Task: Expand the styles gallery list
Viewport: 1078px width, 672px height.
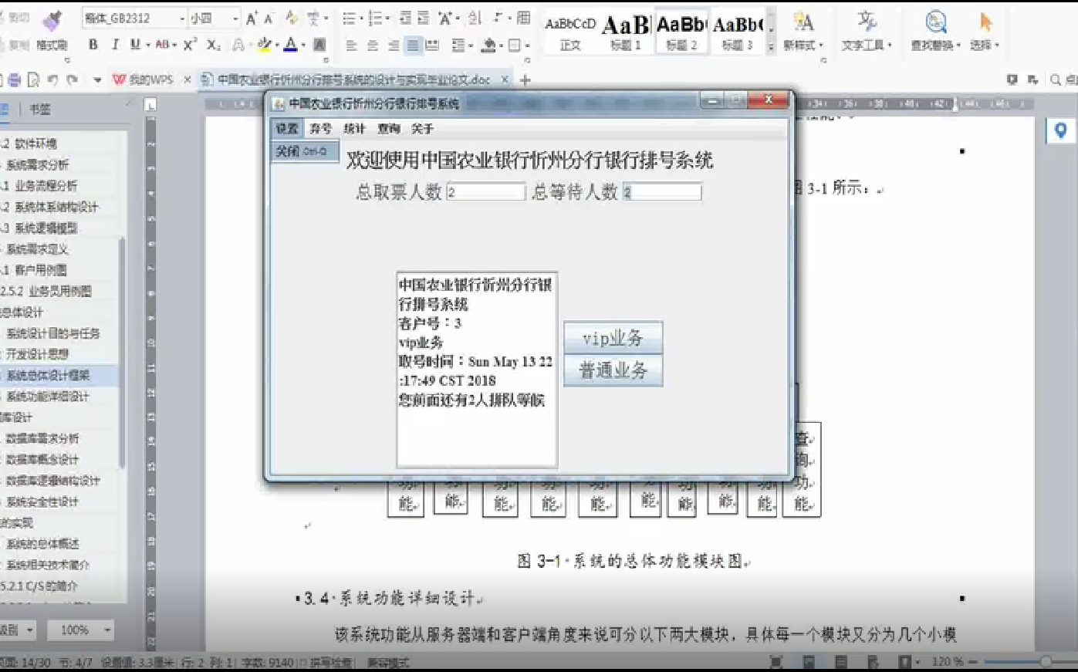Action: click(x=771, y=46)
